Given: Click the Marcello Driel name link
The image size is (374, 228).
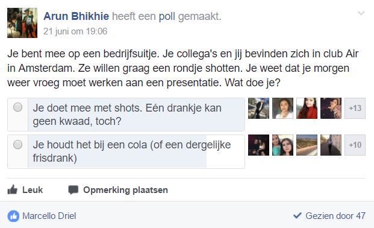Looking at the screenshot, I should click(x=49, y=216).
